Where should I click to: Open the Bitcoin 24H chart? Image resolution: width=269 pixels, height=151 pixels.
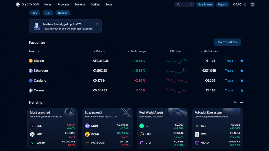(176, 61)
